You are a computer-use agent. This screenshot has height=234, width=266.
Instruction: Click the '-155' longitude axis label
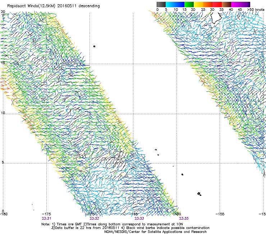tap(220, 214)
